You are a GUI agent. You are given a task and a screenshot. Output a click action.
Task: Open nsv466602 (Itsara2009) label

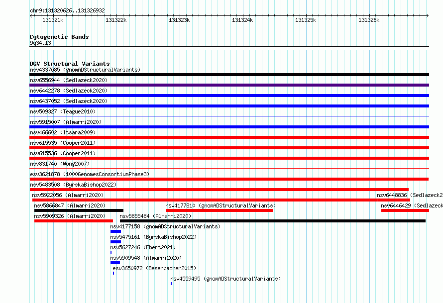[63, 132]
